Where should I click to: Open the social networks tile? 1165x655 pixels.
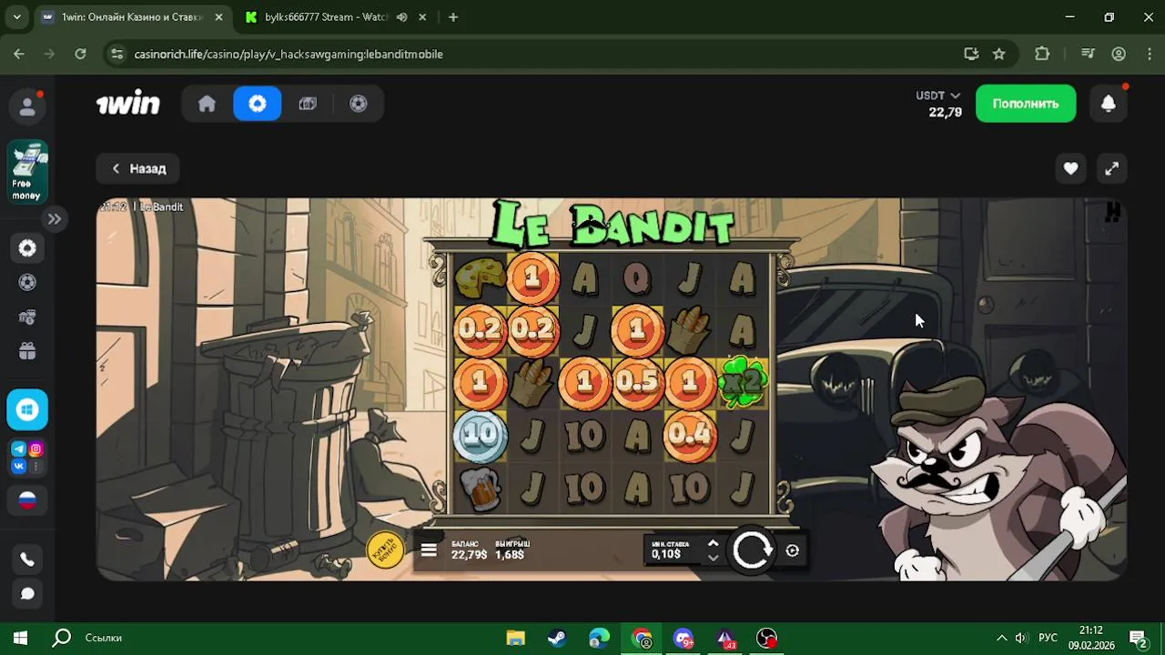click(27, 458)
